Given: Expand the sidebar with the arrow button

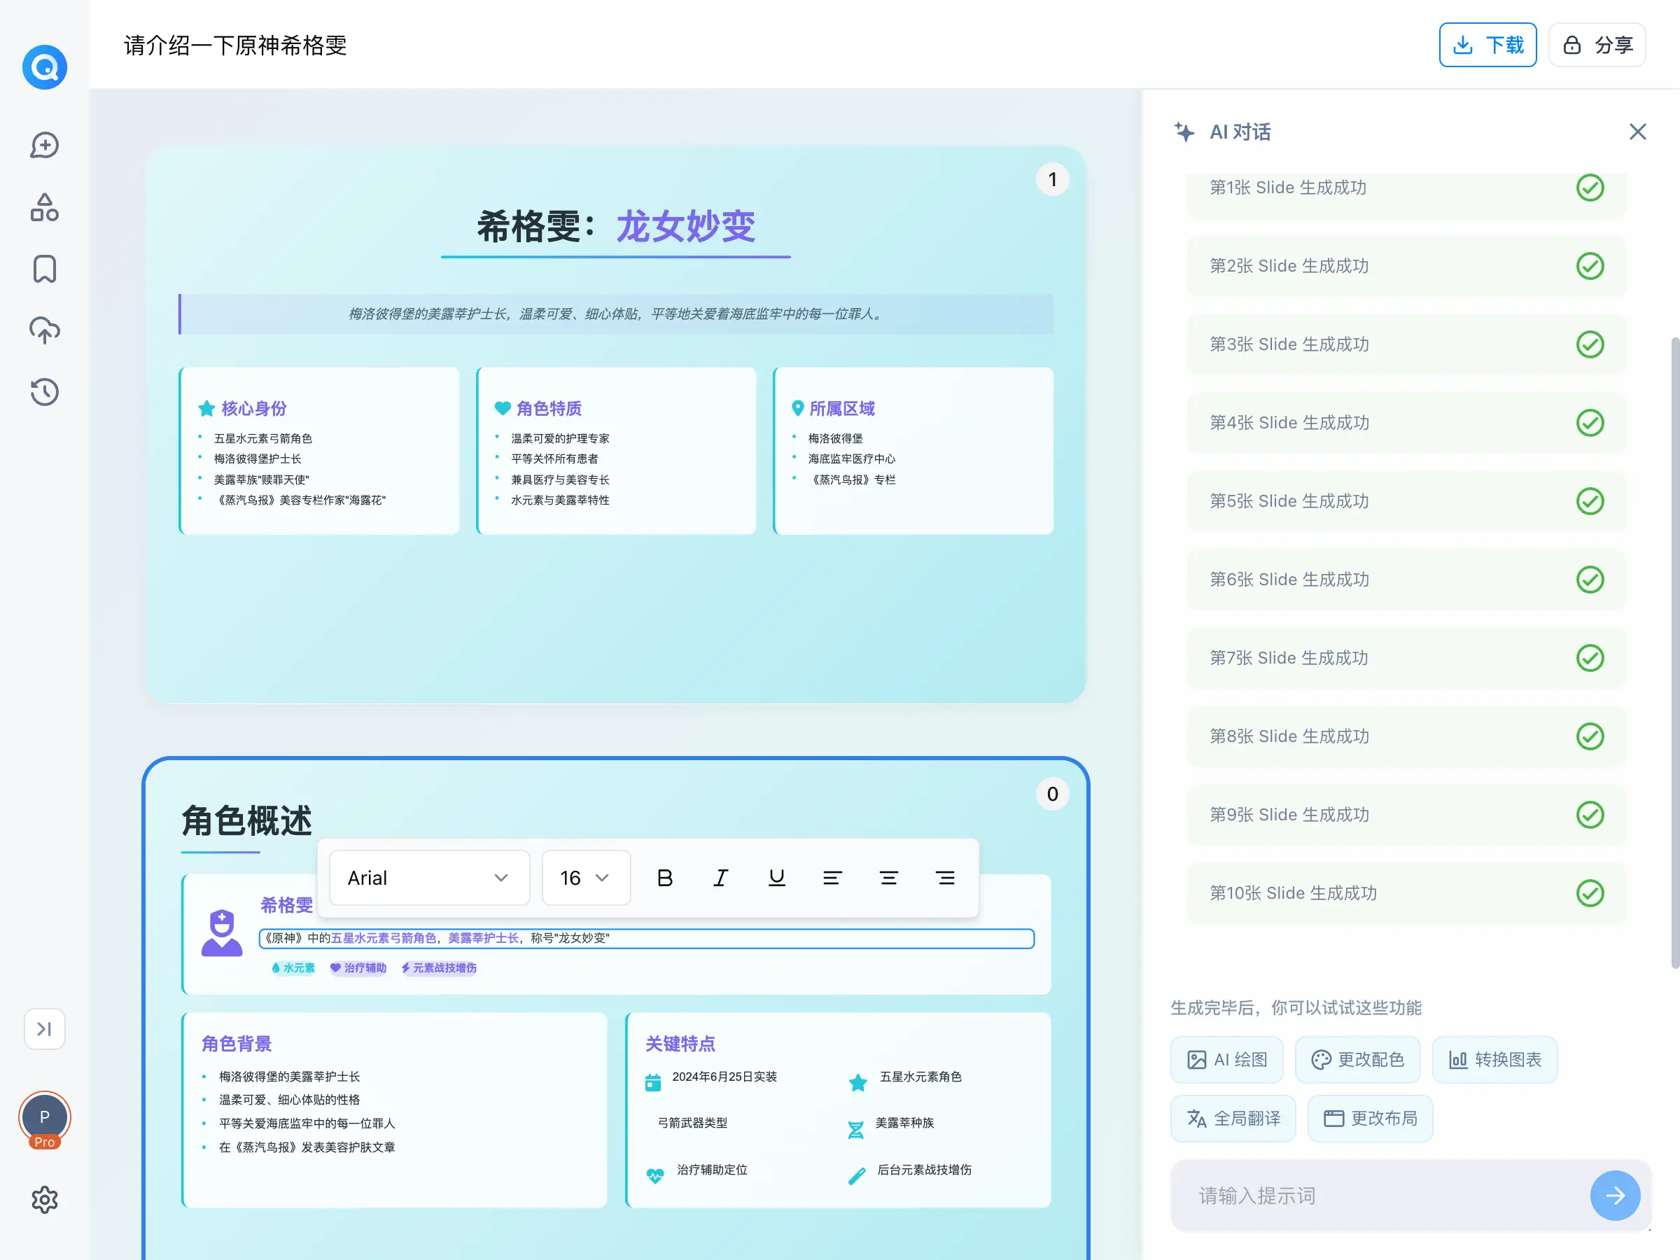Looking at the screenshot, I should (45, 1028).
